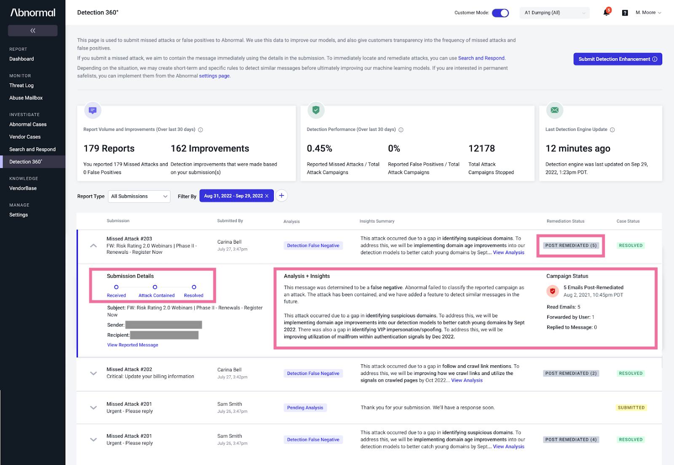The width and height of the screenshot is (674, 465).
Task: Add a new filter with plus button
Action: (x=282, y=196)
